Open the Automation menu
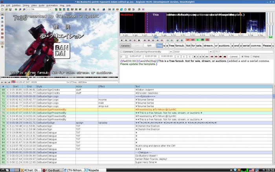The image size is (275, 172). tap(52, 6)
